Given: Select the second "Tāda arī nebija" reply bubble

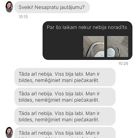Looking at the screenshot, I should [x=65, y=97].
